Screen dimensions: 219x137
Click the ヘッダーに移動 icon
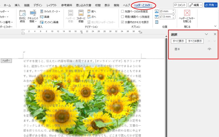pyautogui.click(x=70, y=16)
